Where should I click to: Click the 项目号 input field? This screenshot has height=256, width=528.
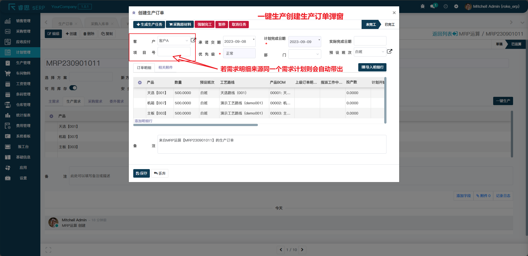tap(174, 52)
